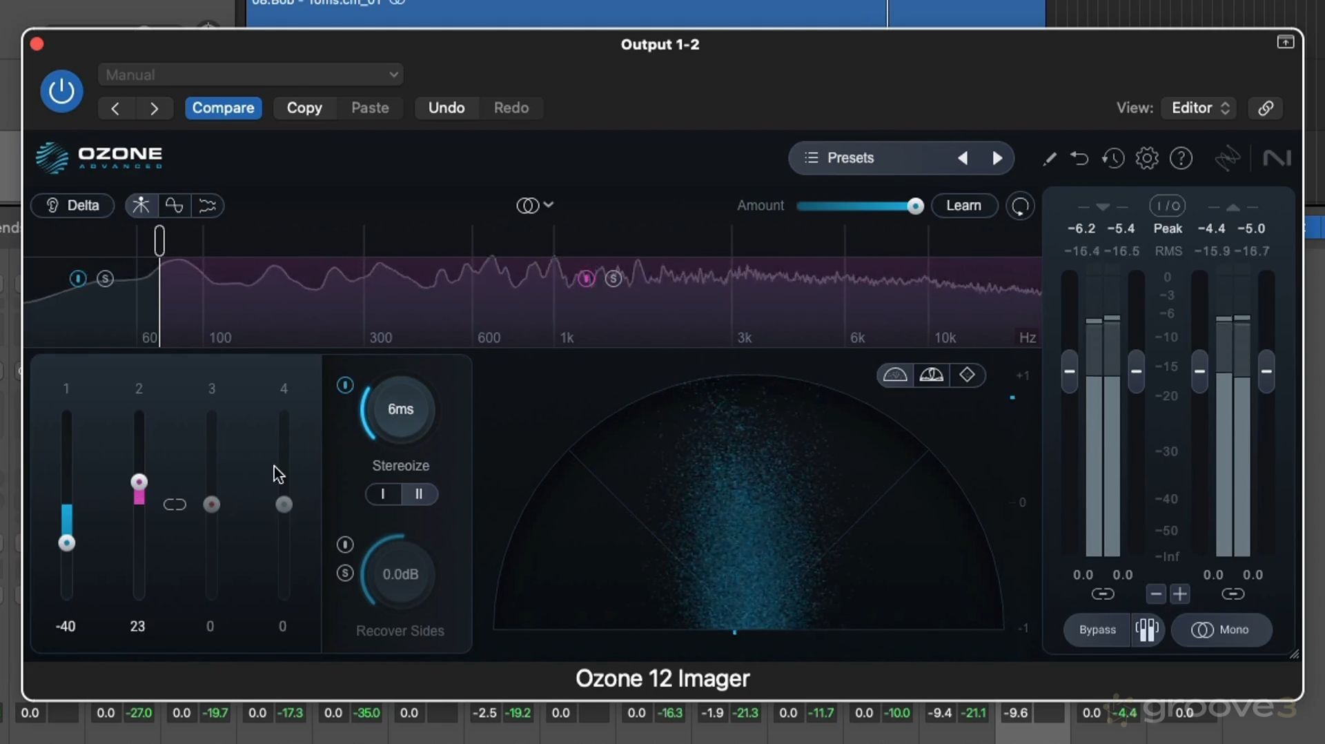The image size is (1325, 744).
Task: Click the Ozone undo arrow icon
Action: pyautogui.click(x=1079, y=159)
